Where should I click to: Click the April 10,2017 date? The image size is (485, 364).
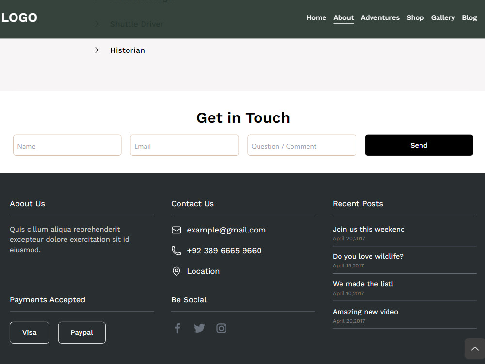(x=348, y=293)
